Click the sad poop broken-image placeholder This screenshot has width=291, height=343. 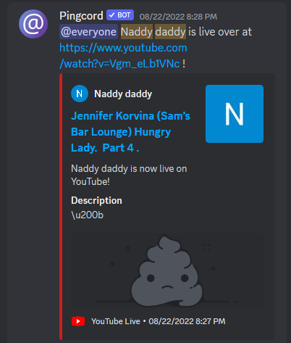(x=167, y=270)
